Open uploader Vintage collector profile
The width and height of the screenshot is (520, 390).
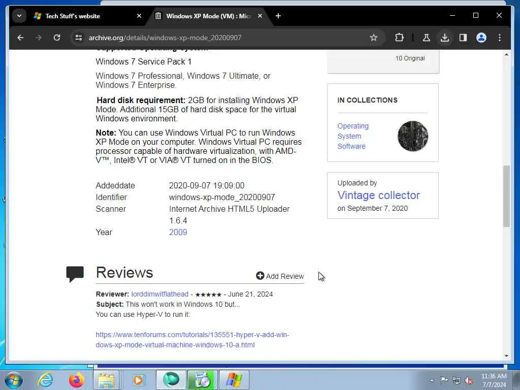pos(378,195)
